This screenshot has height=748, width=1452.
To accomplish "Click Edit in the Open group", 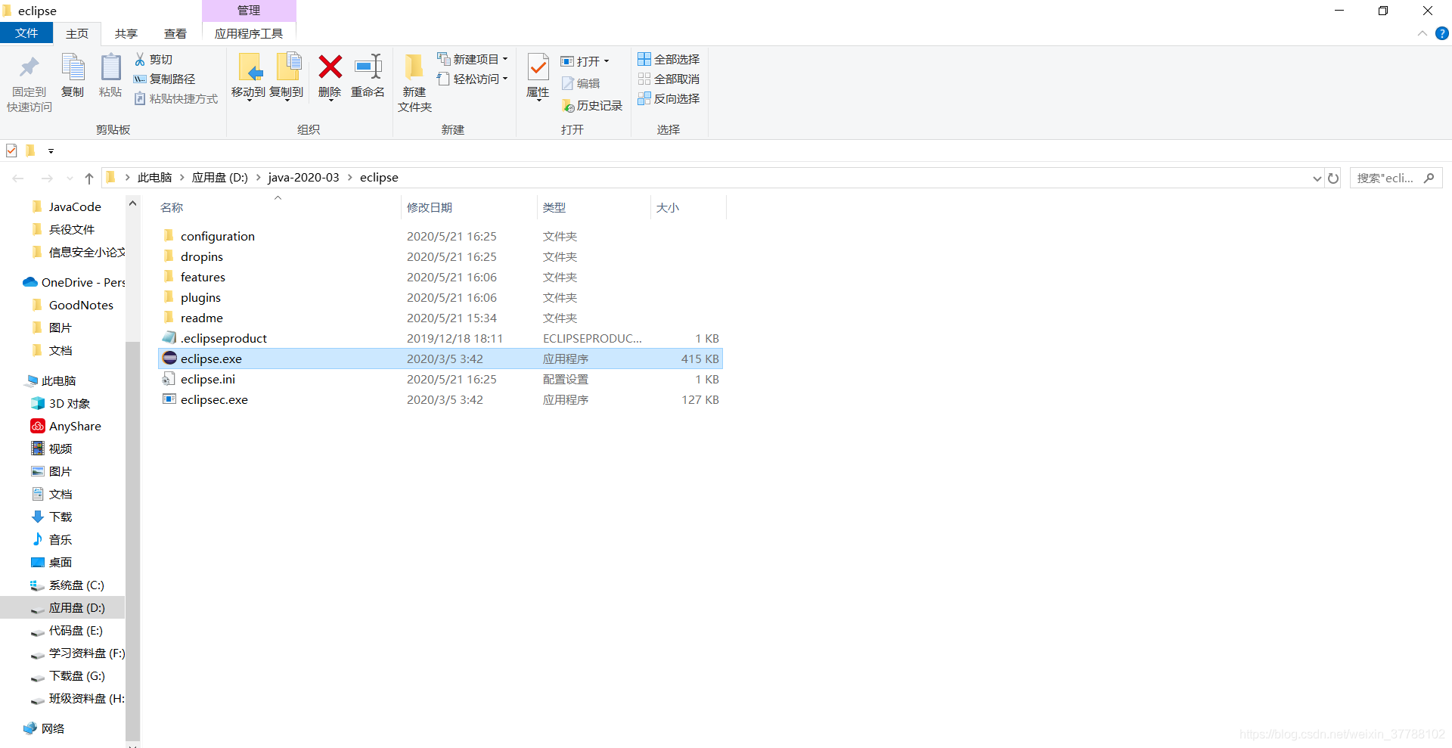I will point(581,83).
